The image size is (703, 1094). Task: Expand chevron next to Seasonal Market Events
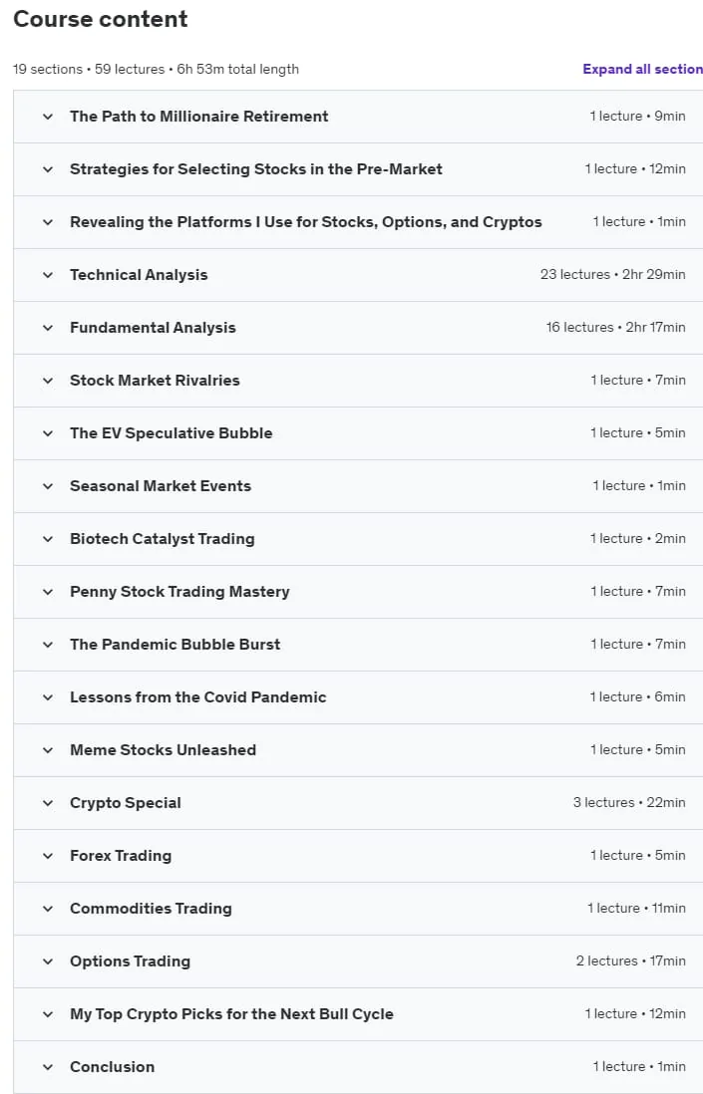48,486
